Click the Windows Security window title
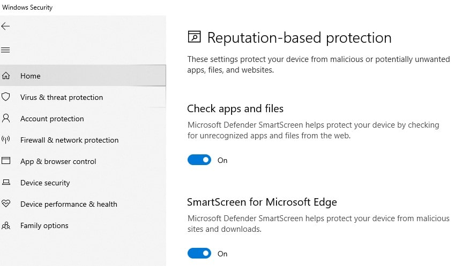Screen dimensions: 462x266 coord(27,7)
